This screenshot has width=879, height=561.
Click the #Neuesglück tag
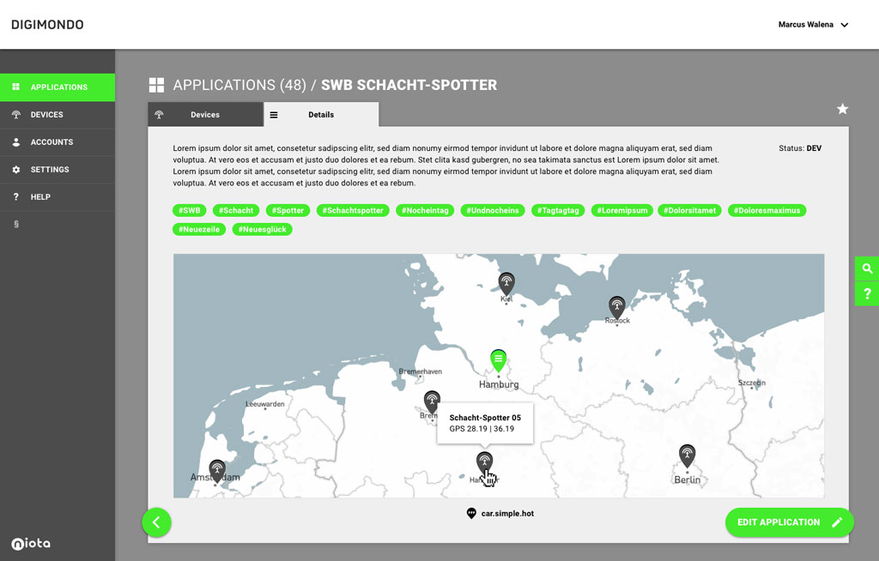263,229
